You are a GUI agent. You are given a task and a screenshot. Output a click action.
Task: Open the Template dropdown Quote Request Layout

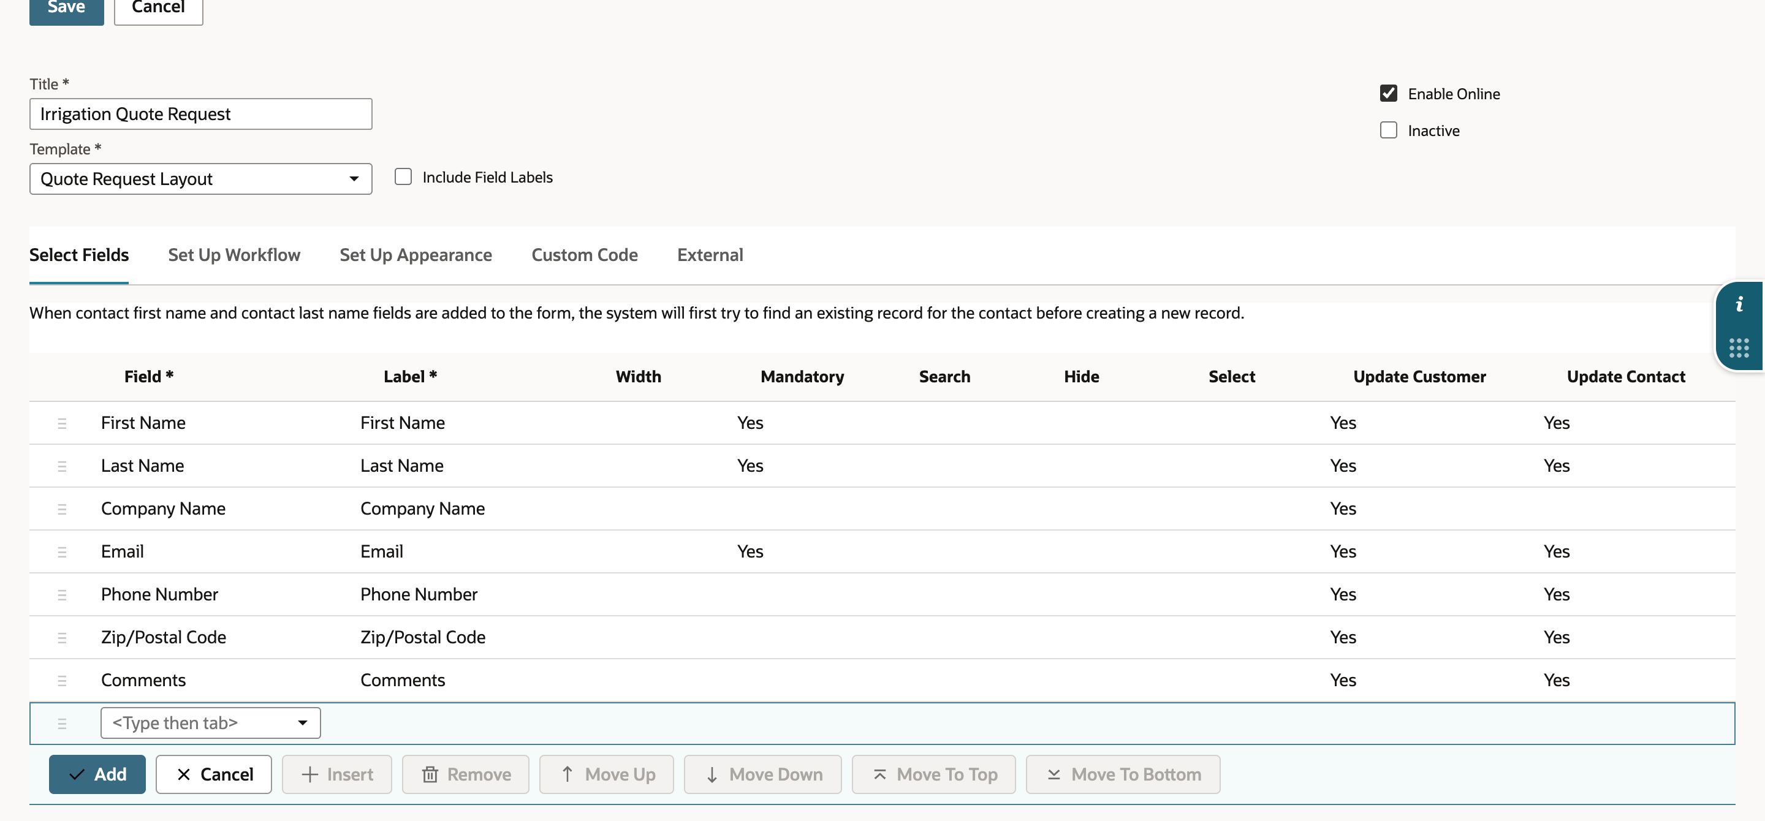(201, 179)
